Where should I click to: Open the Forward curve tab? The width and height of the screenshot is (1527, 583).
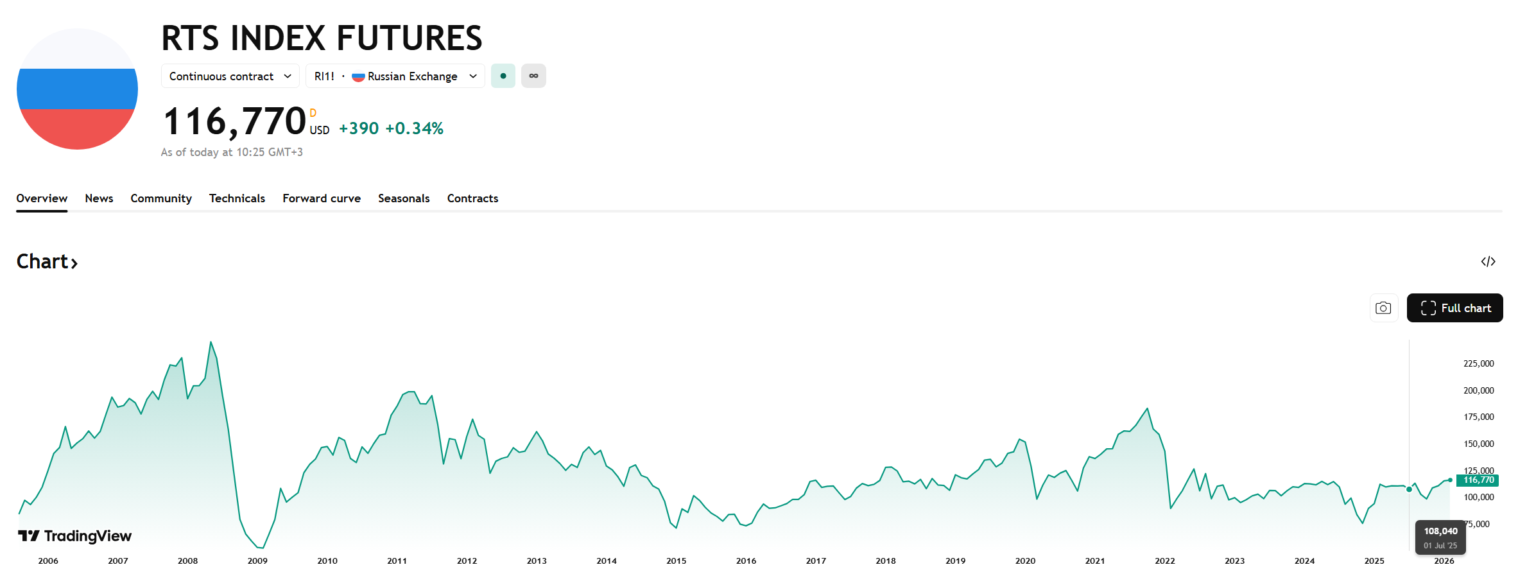[322, 198]
